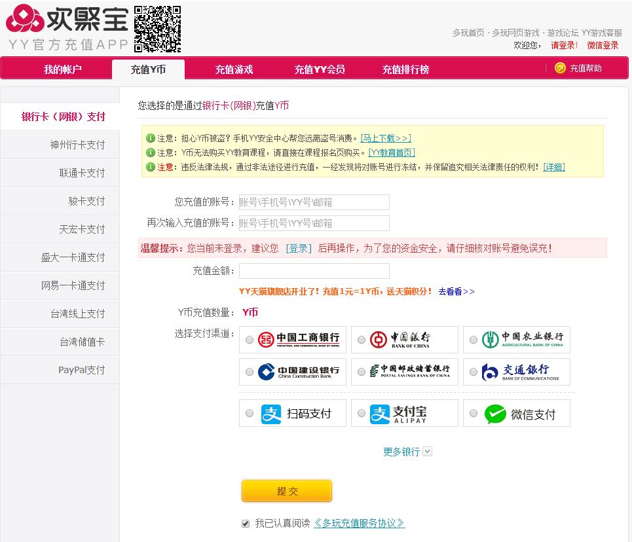Click the 请登录! link at the top
This screenshot has height=542, width=632.
click(565, 45)
